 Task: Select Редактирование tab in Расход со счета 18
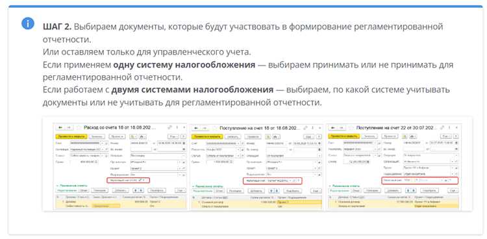coord(67,190)
